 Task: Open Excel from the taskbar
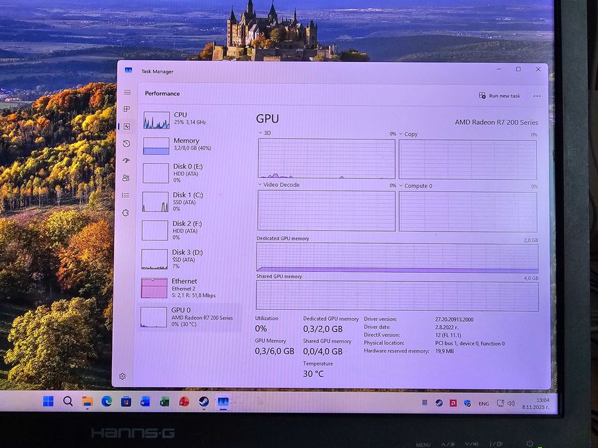(x=165, y=401)
